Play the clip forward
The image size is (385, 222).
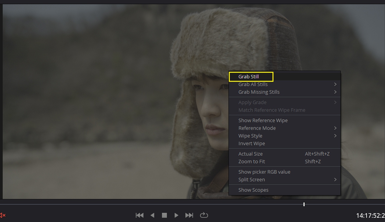[x=177, y=215]
